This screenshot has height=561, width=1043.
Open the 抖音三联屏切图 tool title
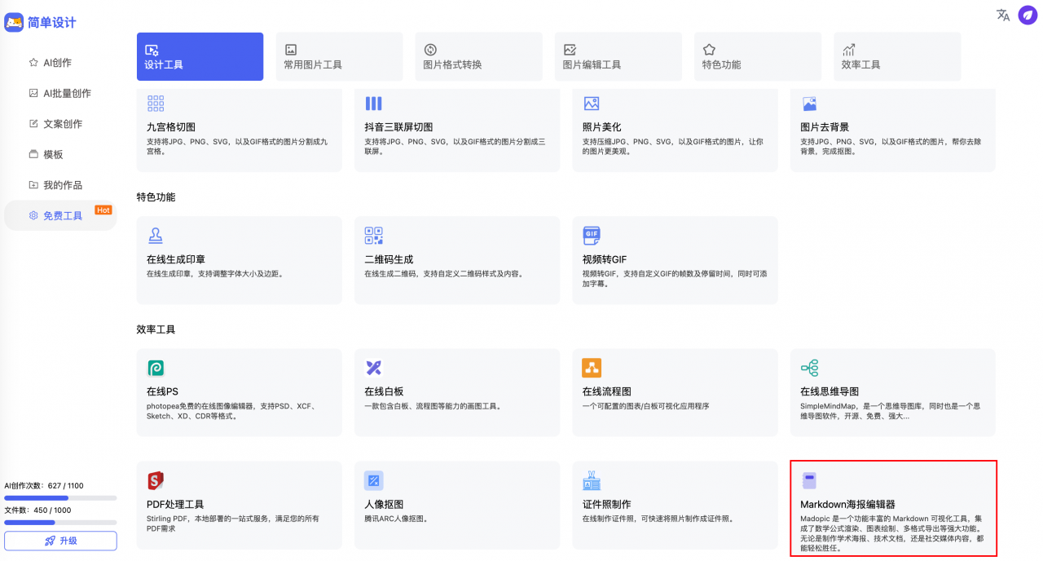(x=398, y=127)
